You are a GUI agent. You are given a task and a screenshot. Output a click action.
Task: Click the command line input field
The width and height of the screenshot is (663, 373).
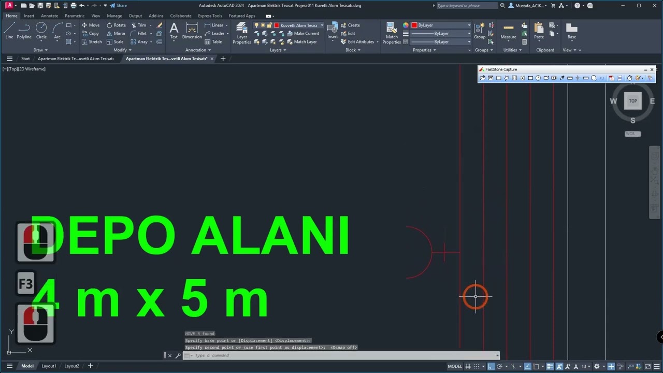(344, 355)
